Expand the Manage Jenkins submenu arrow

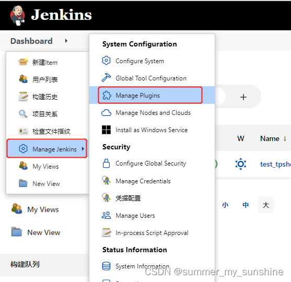click(83, 149)
